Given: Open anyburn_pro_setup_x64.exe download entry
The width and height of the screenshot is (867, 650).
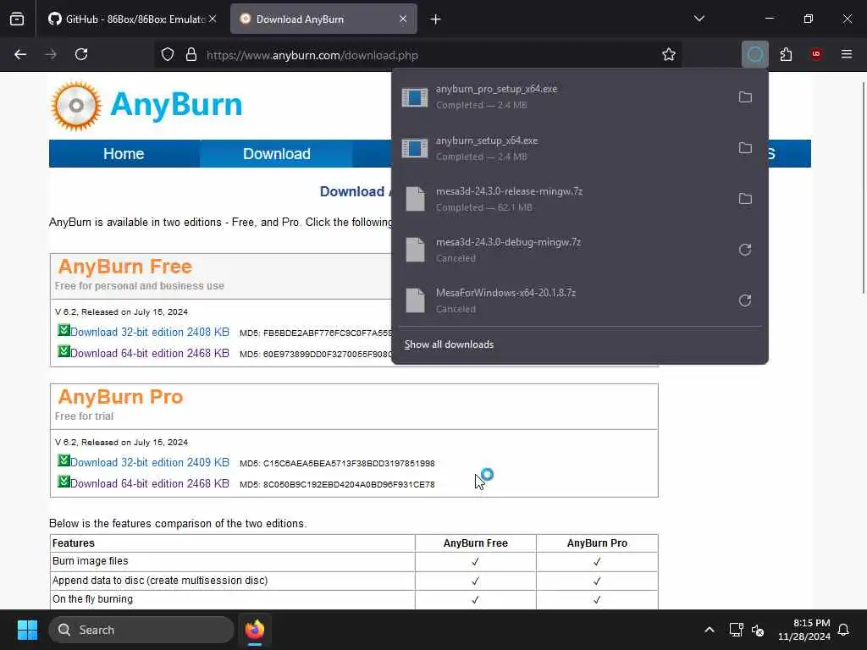Looking at the screenshot, I should click(x=562, y=96).
